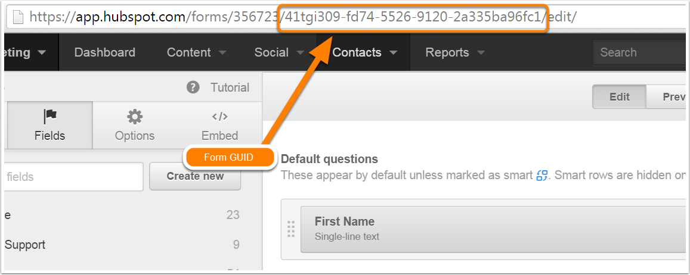Click the page document icon in address bar
The width and height of the screenshot is (690, 275).
(x=18, y=17)
